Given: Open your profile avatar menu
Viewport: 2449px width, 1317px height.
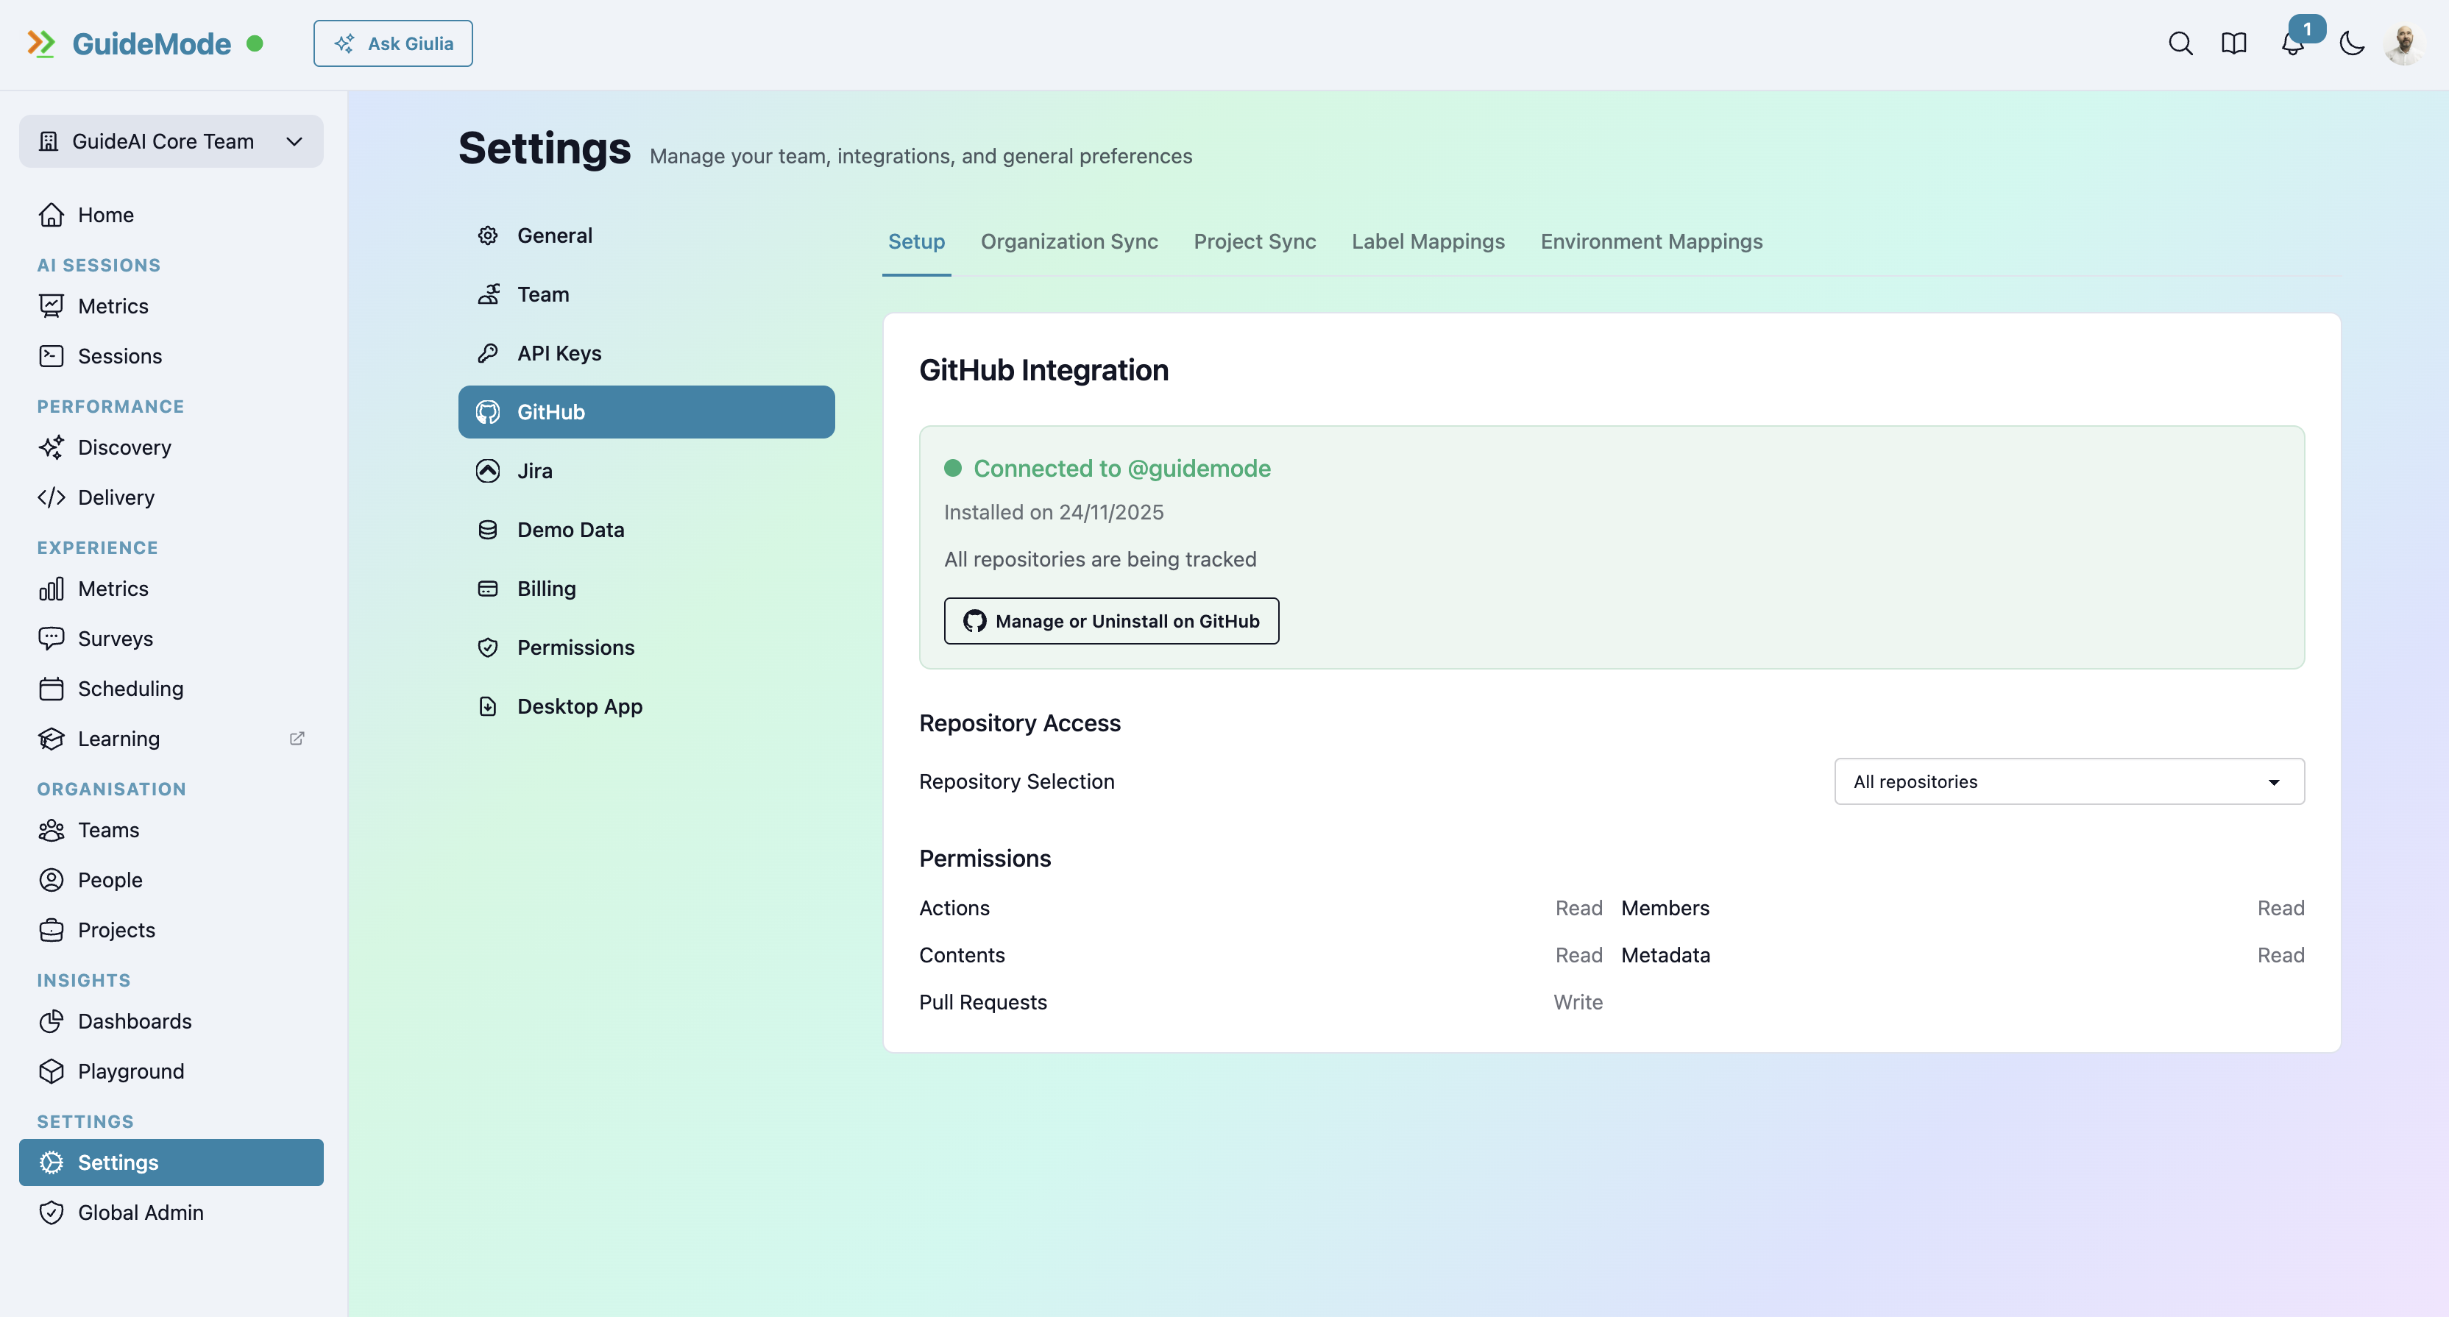Looking at the screenshot, I should pyautogui.click(x=2404, y=43).
